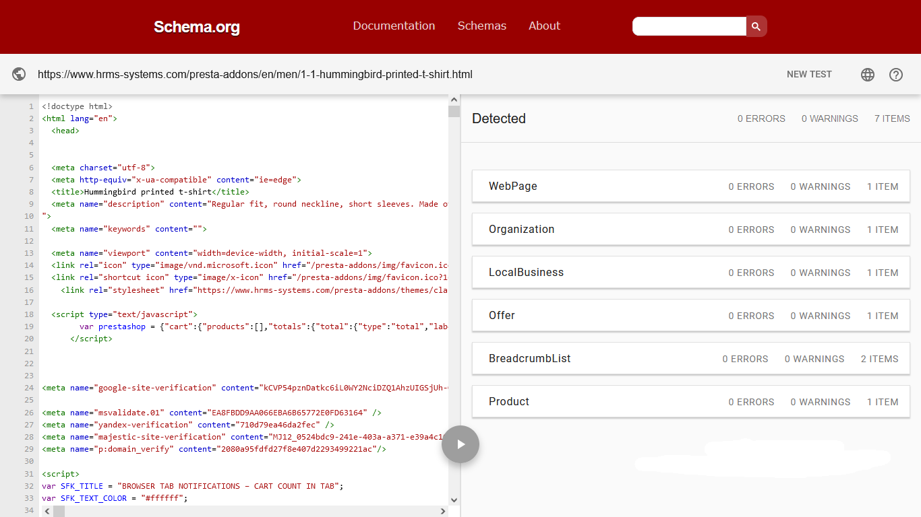Click the google-site-verification meta line
Image resolution: width=921 pixels, height=517 pixels.
[x=245, y=388]
